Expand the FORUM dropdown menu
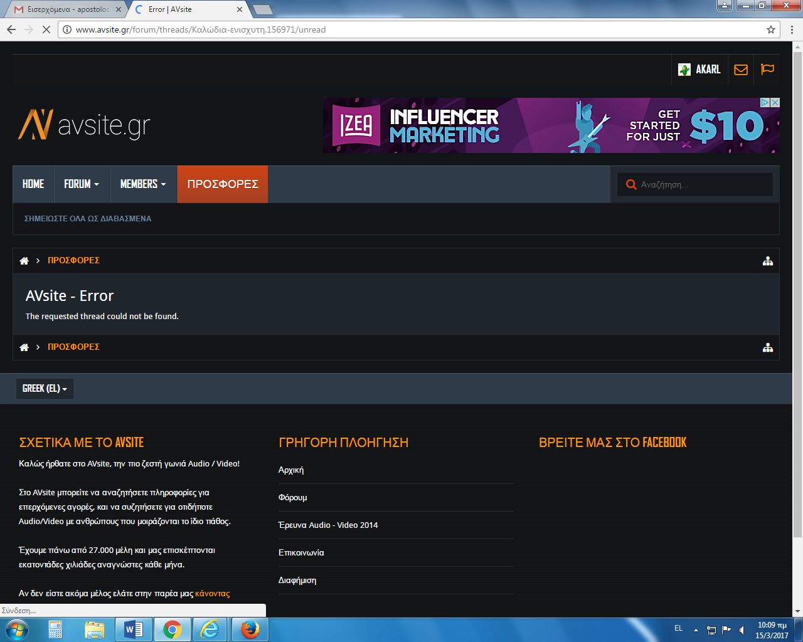The height and width of the screenshot is (642, 803). coord(82,184)
